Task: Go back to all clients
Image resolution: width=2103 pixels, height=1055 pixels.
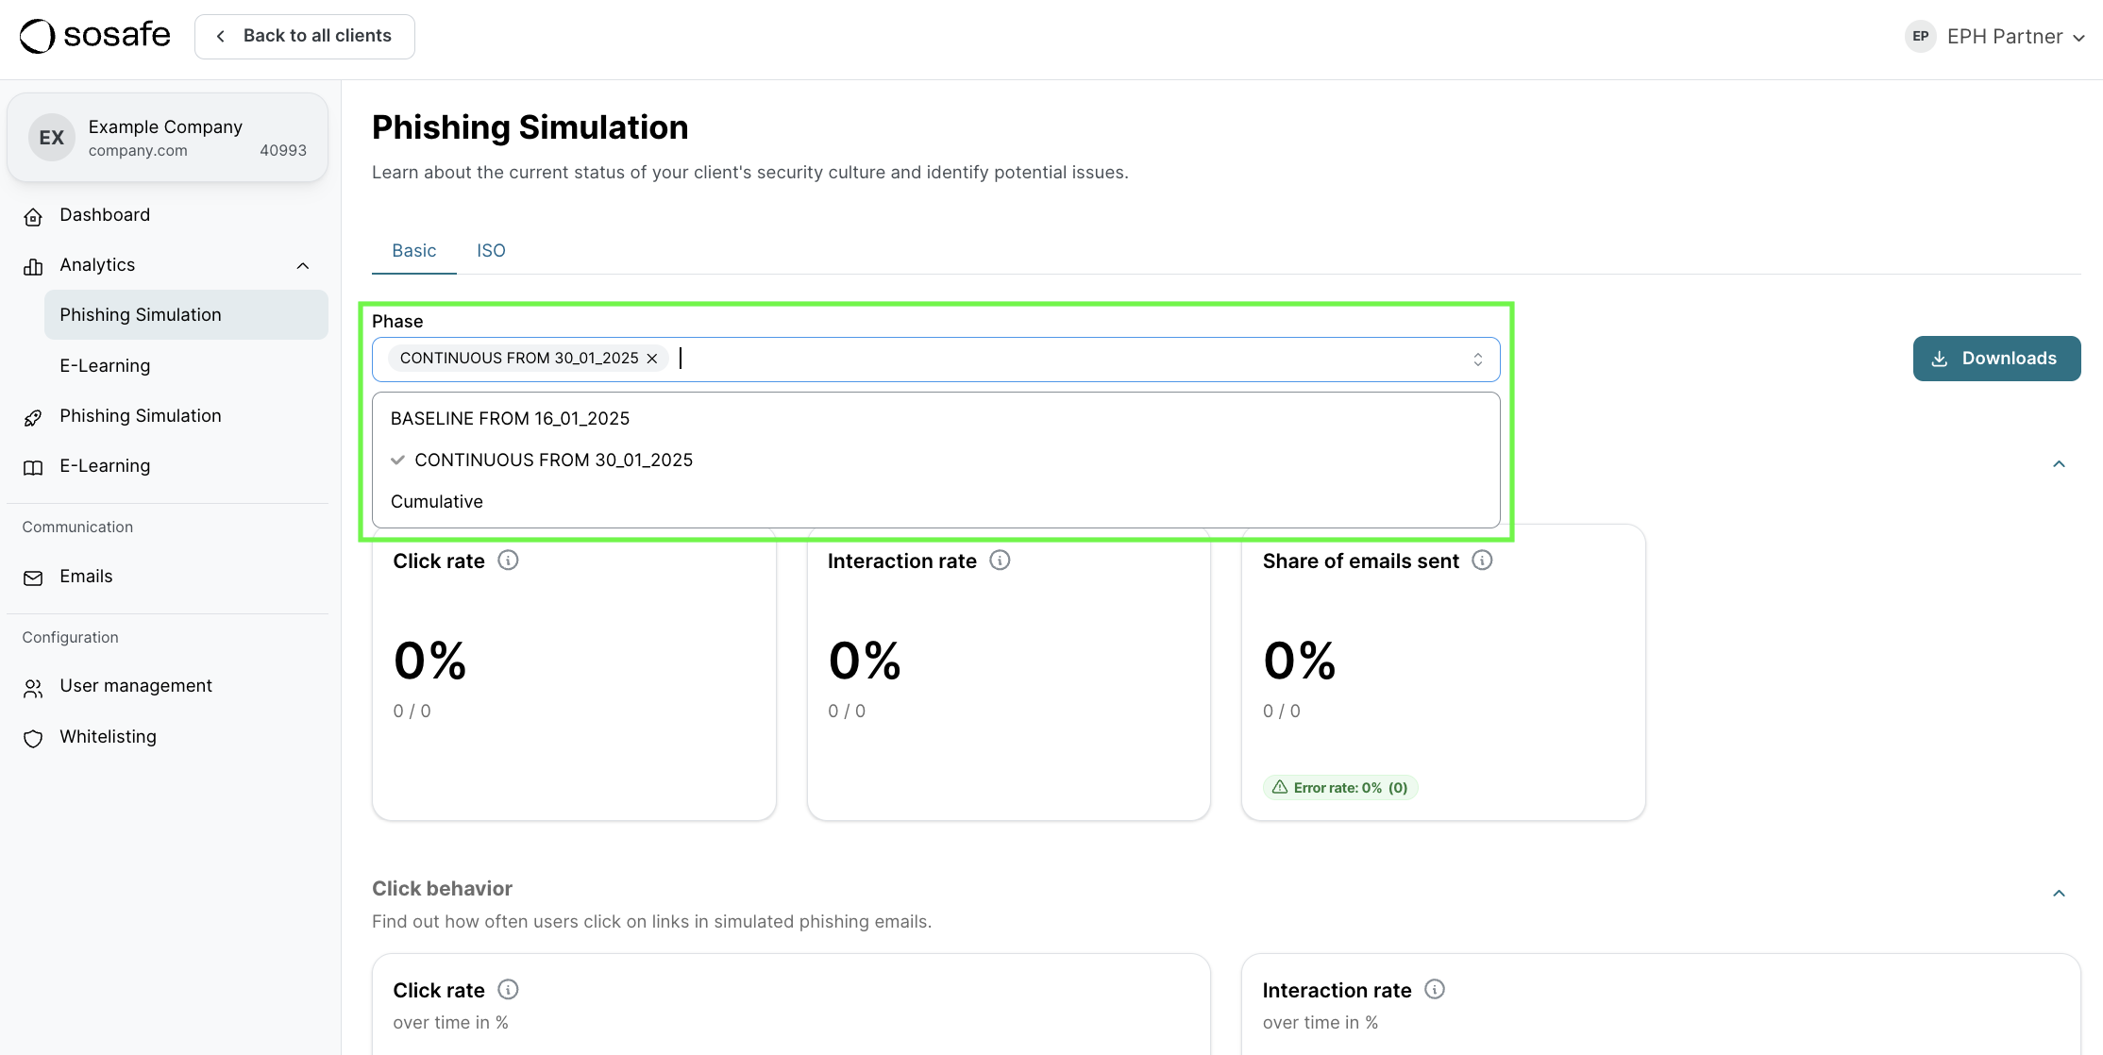Action: tap(304, 36)
